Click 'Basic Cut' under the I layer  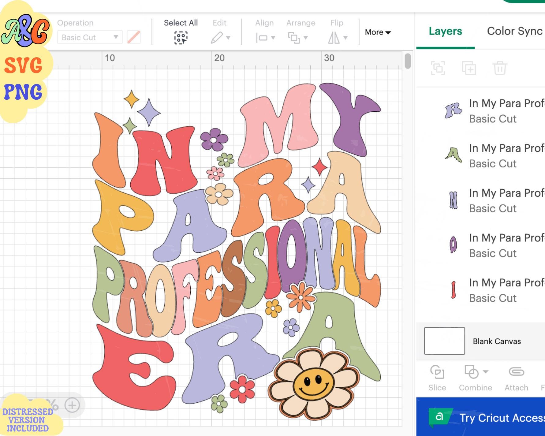tap(493, 298)
